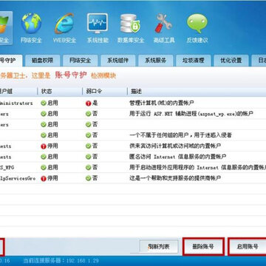Select the 匿名访问 Internet 信息服务 description
This screenshot has height=266, width=266.
pos(177,157)
